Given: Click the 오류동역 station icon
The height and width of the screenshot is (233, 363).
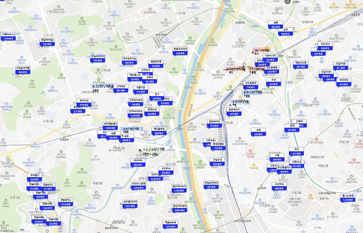Looking at the screenshot, I should pyautogui.click(x=65, y=137).
